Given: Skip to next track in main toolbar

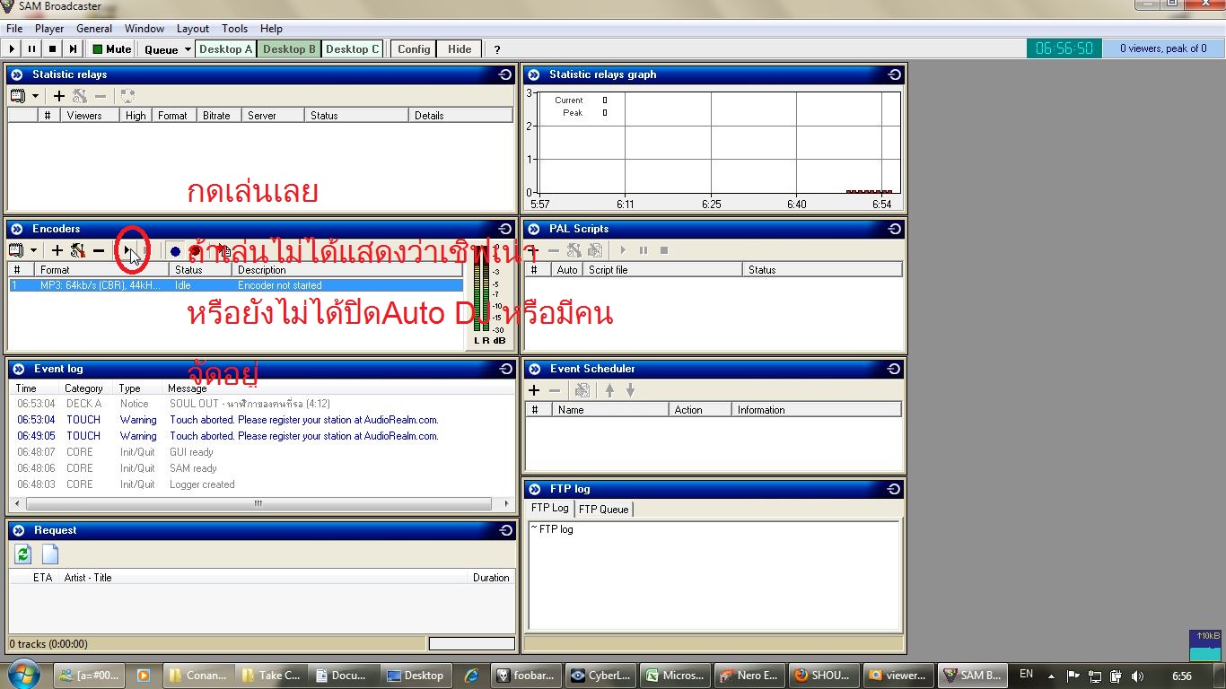Looking at the screenshot, I should coord(73,49).
